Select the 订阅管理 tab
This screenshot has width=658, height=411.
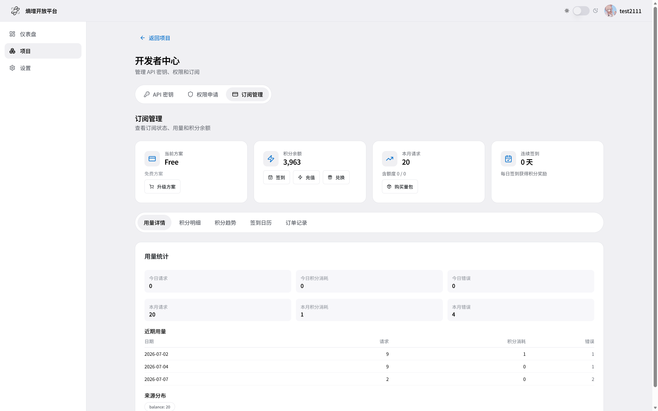[248, 94]
